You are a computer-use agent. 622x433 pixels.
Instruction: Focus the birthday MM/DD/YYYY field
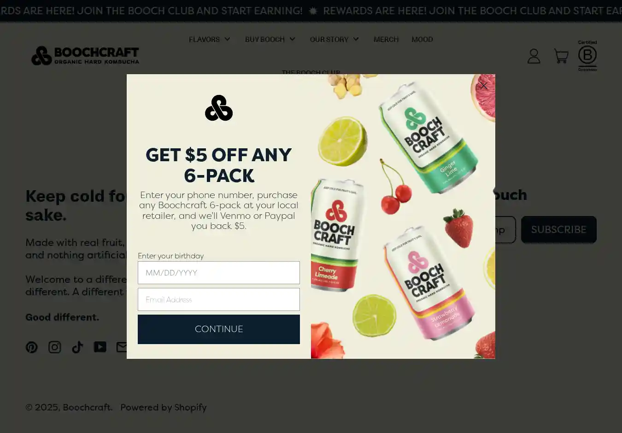(219, 273)
